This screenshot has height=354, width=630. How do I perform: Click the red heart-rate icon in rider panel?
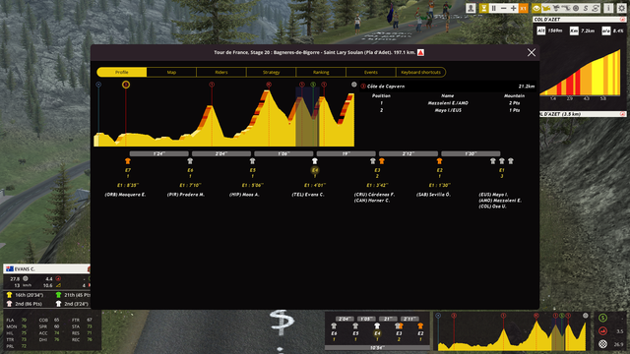[x=58, y=278]
